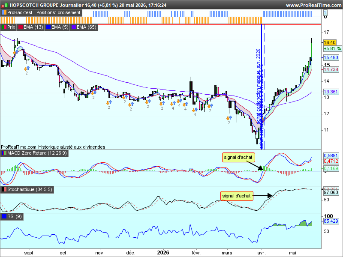The height and width of the screenshot is (257, 343).
Task: Click the chart icon beside HOPSCOTCH GROUPE title
Action: click(x=5, y=5)
